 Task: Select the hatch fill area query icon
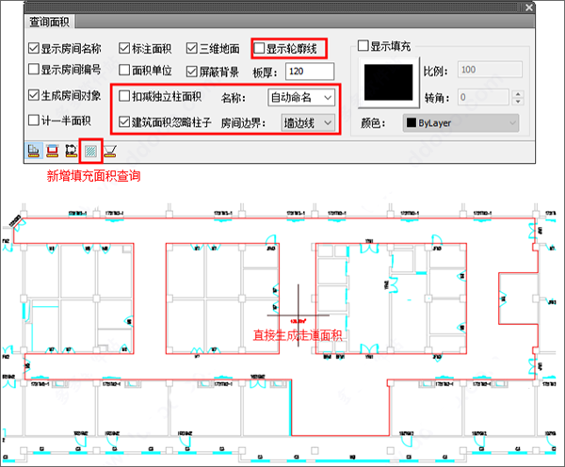click(90, 151)
